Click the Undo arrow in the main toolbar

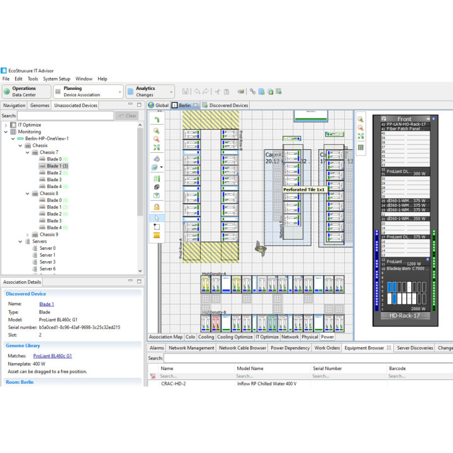(x=197, y=92)
